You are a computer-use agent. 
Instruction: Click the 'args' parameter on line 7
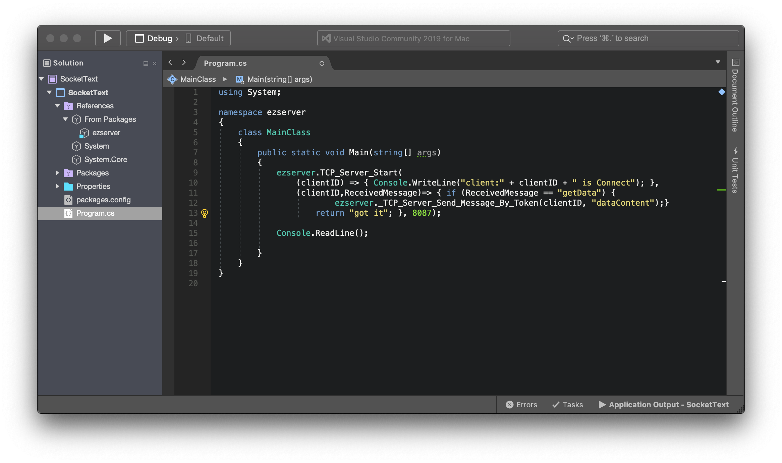[x=427, y=153]
